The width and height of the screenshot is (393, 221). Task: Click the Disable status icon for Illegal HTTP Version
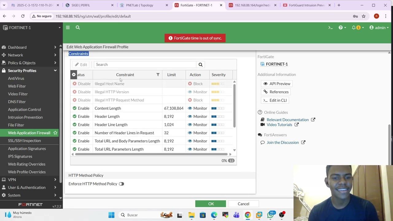click(x=74, y=92)
